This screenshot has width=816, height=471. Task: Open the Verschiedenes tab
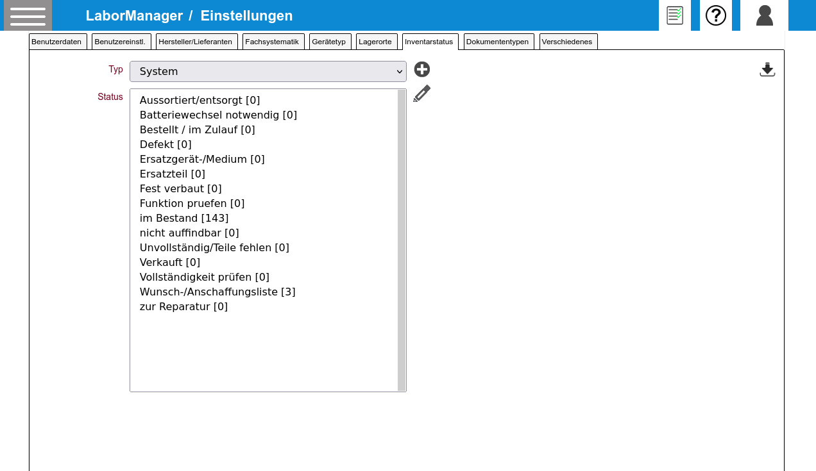pyautogui.click(x=568, y=42)
